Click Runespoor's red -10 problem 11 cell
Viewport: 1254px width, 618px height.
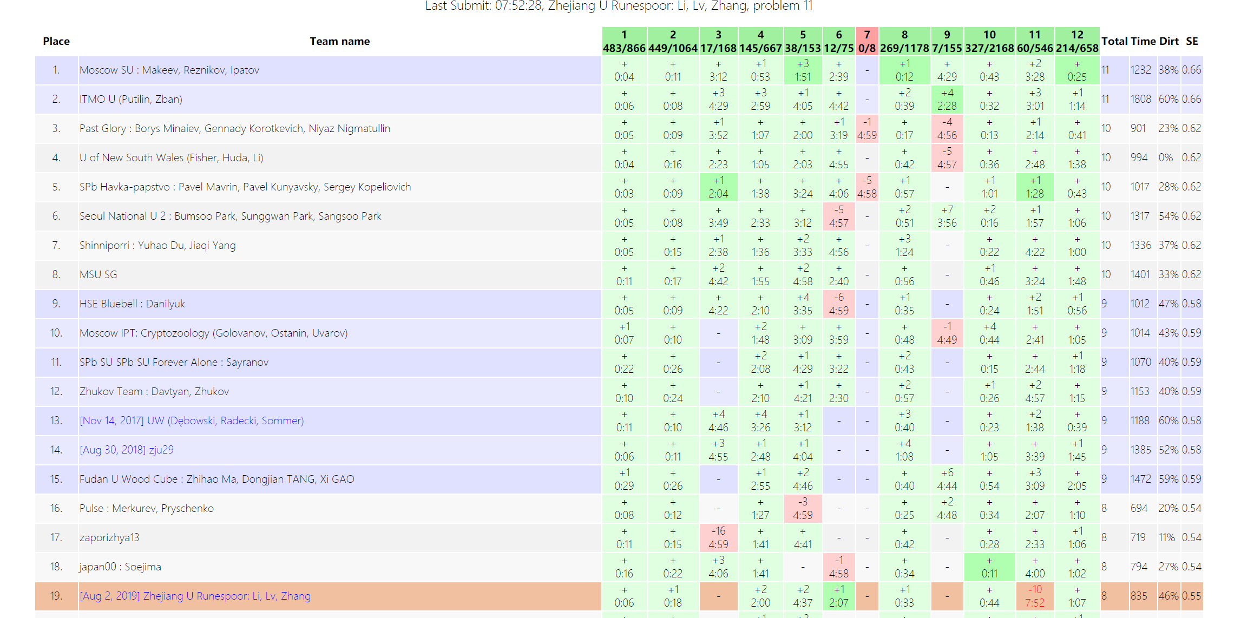click(x=1035, y=596)
